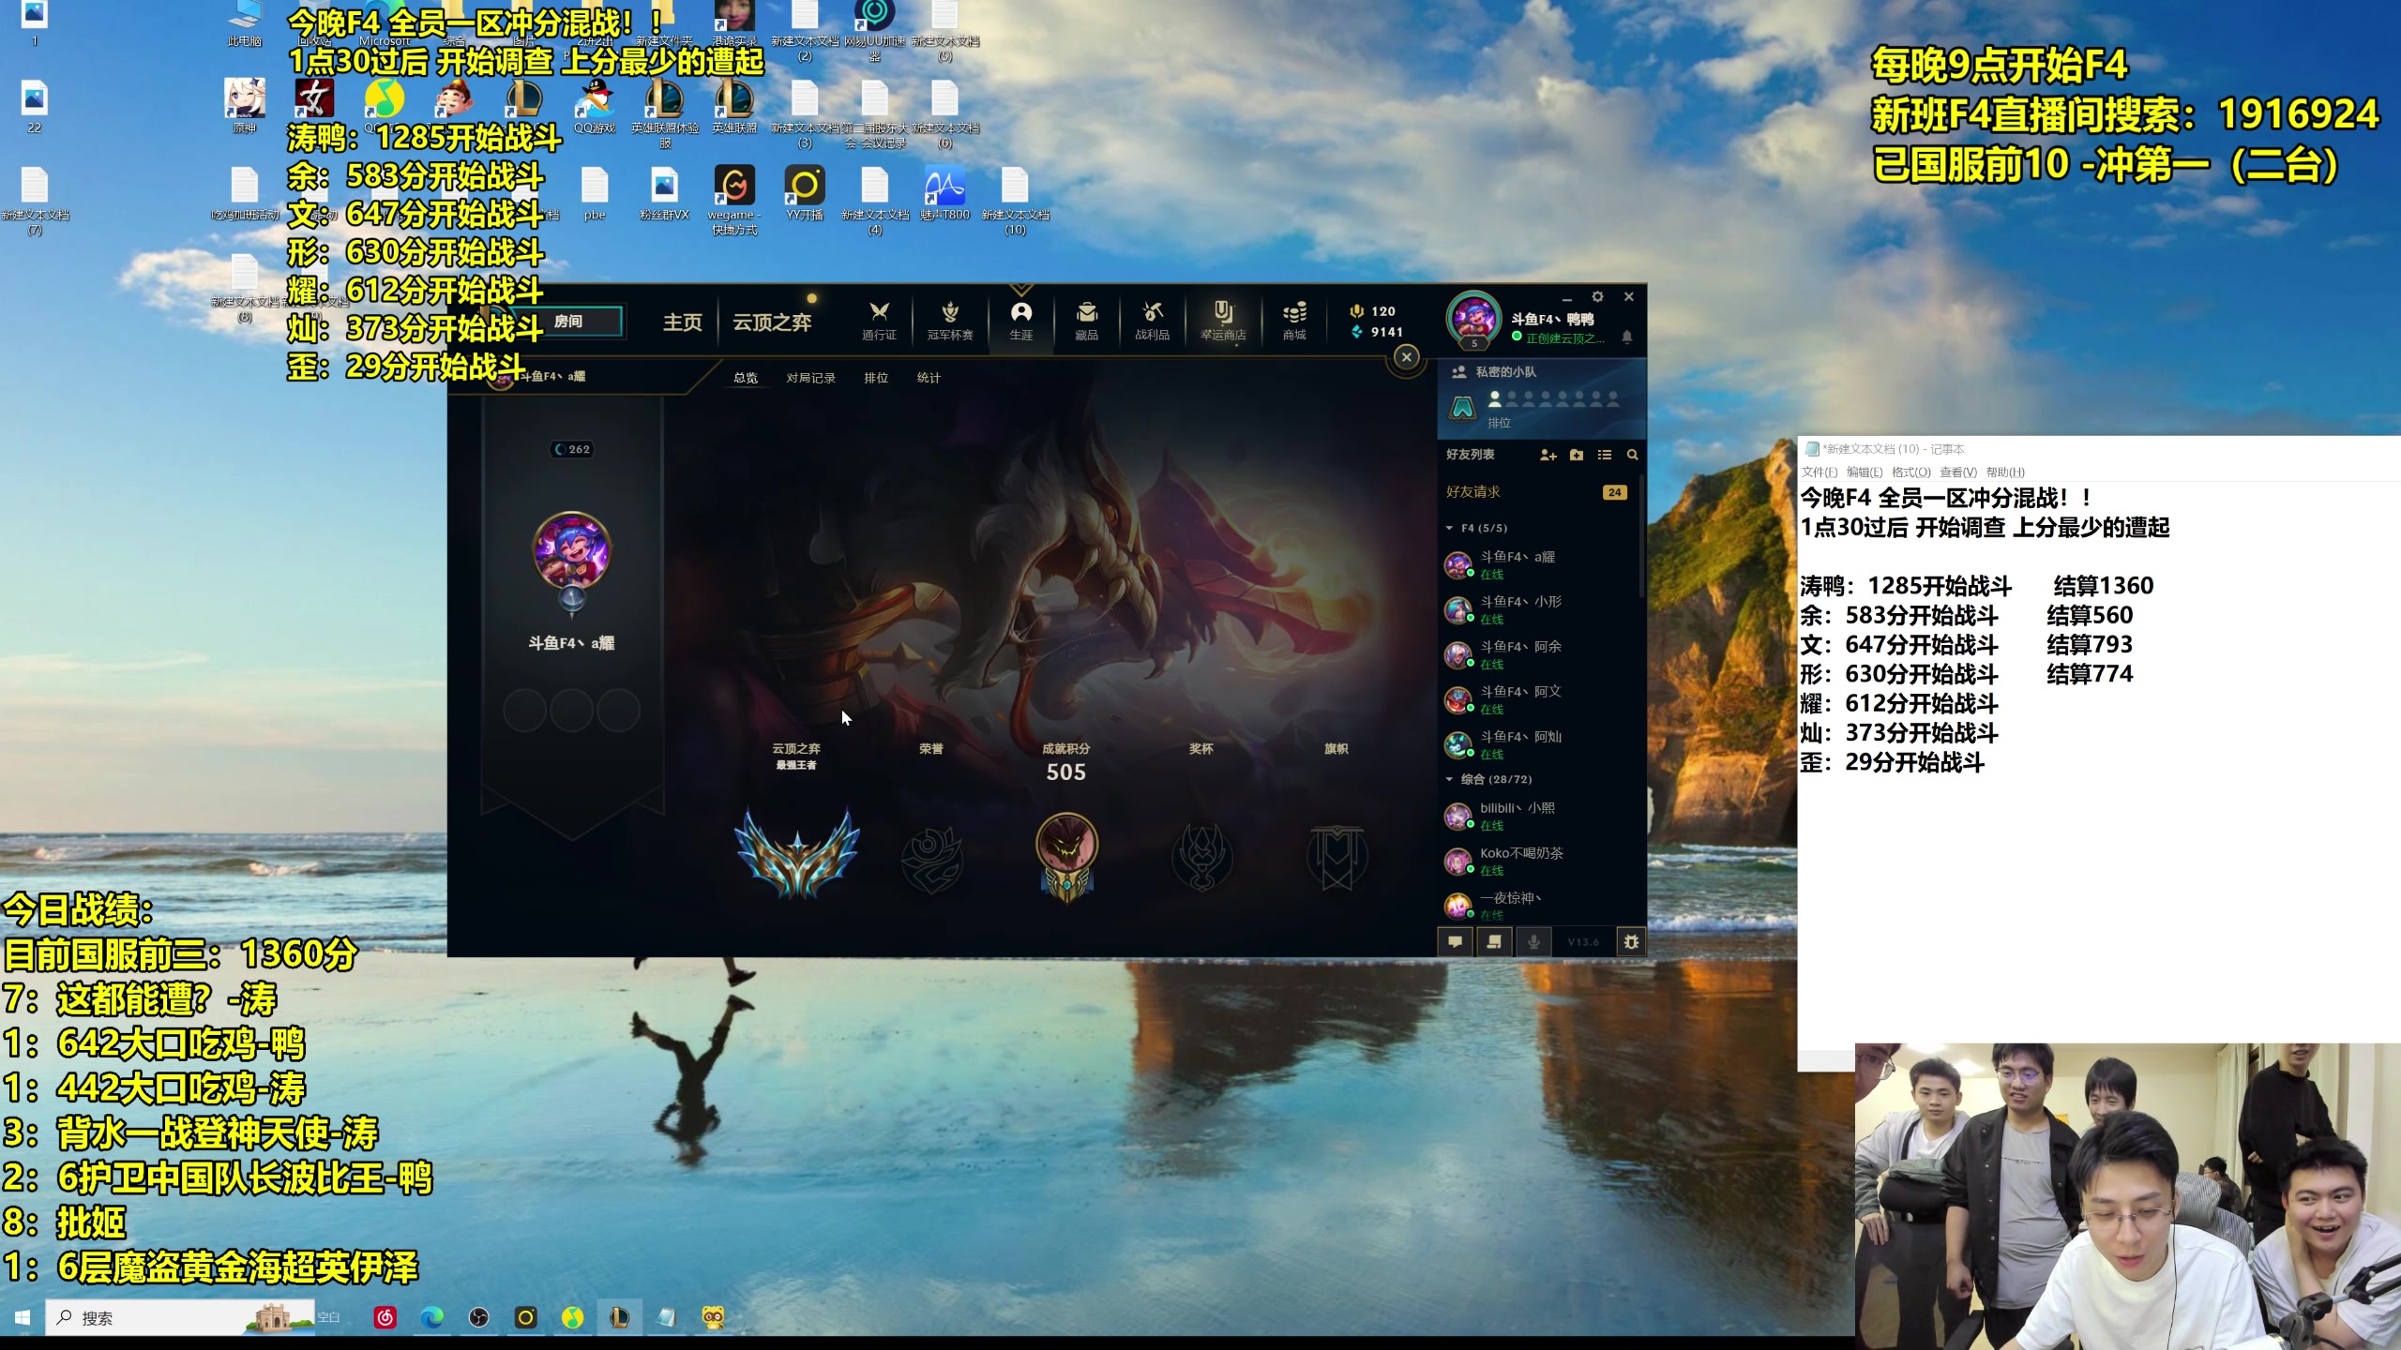Toggle the friend list view options
The height and width of the screenshot is (1350, 2401).
coord(1605,455)
